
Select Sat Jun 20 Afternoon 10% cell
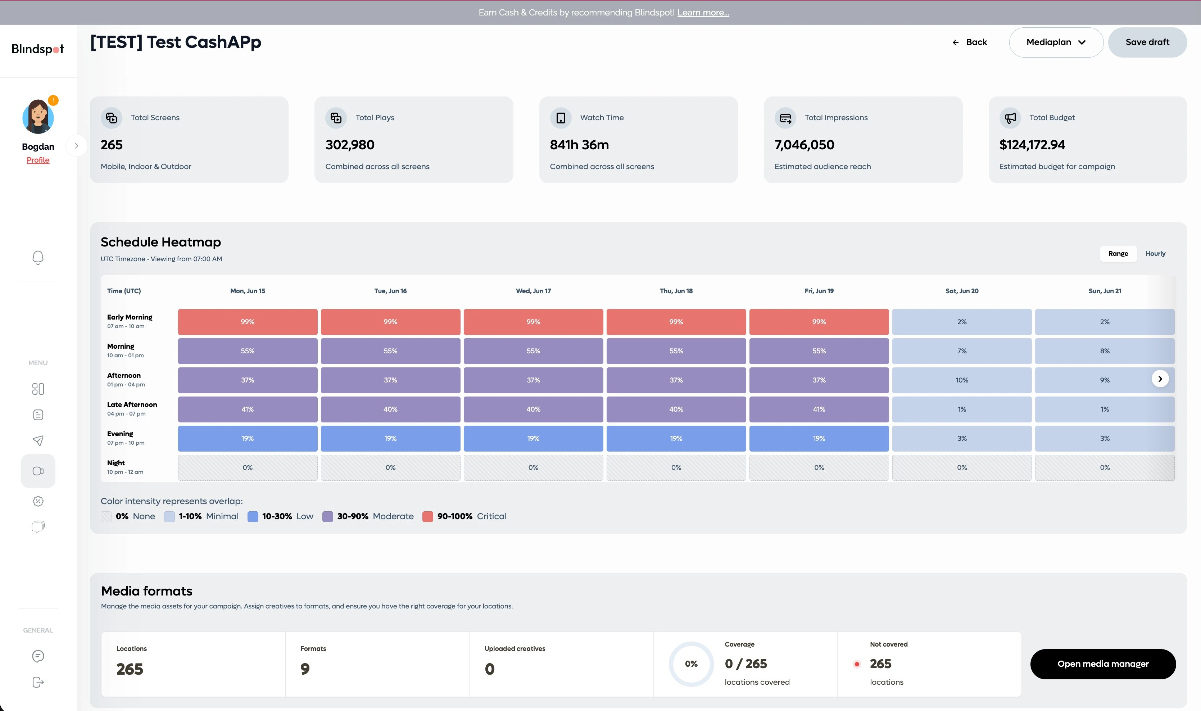(x=961, y=380)
